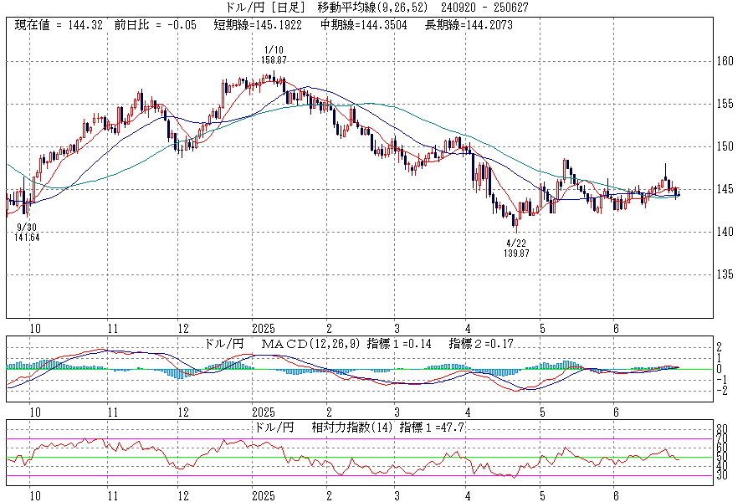The image size is (753, 502).
Task: Click month 6 marker under main price chart
Action: (x=616, y=328)
